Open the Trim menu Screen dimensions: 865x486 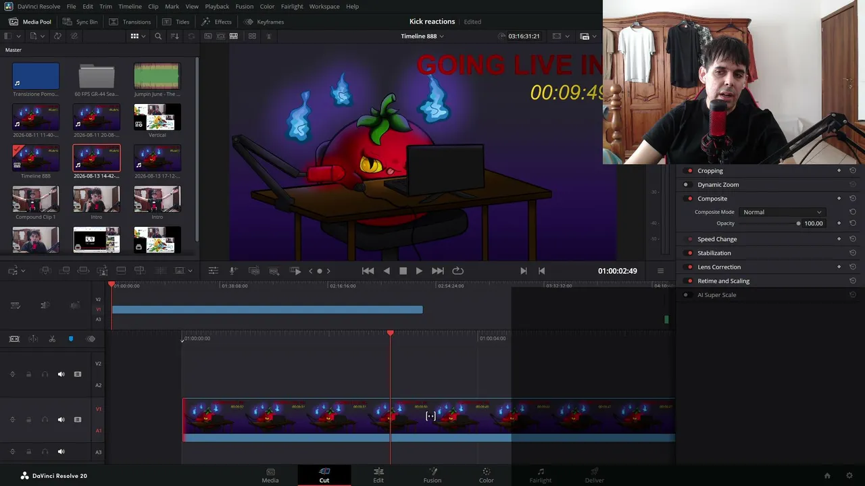pos(105,6)
